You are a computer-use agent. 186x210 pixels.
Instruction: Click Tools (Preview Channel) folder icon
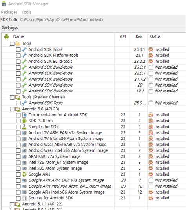coord(18,98)
